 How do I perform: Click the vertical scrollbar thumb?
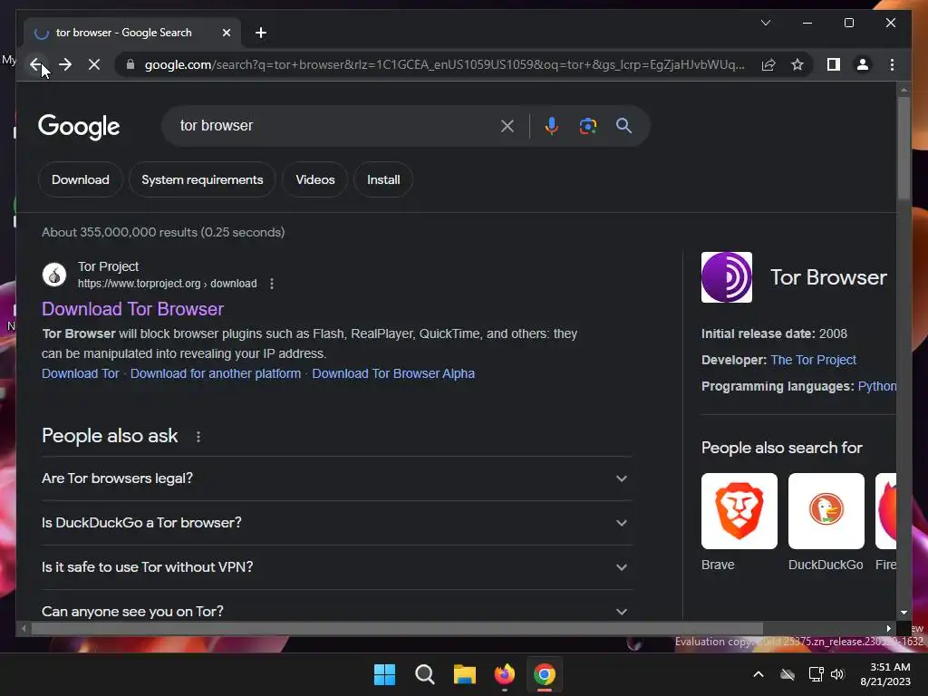click(x=904, y=148)
